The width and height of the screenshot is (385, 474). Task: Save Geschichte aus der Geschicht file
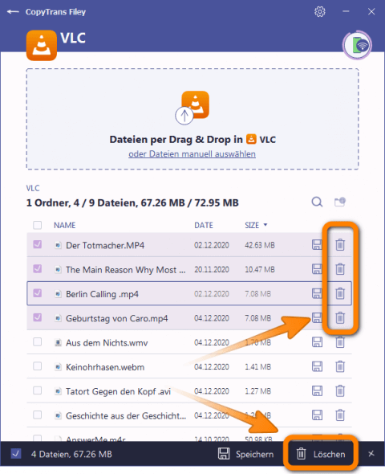tap(317, 415)
